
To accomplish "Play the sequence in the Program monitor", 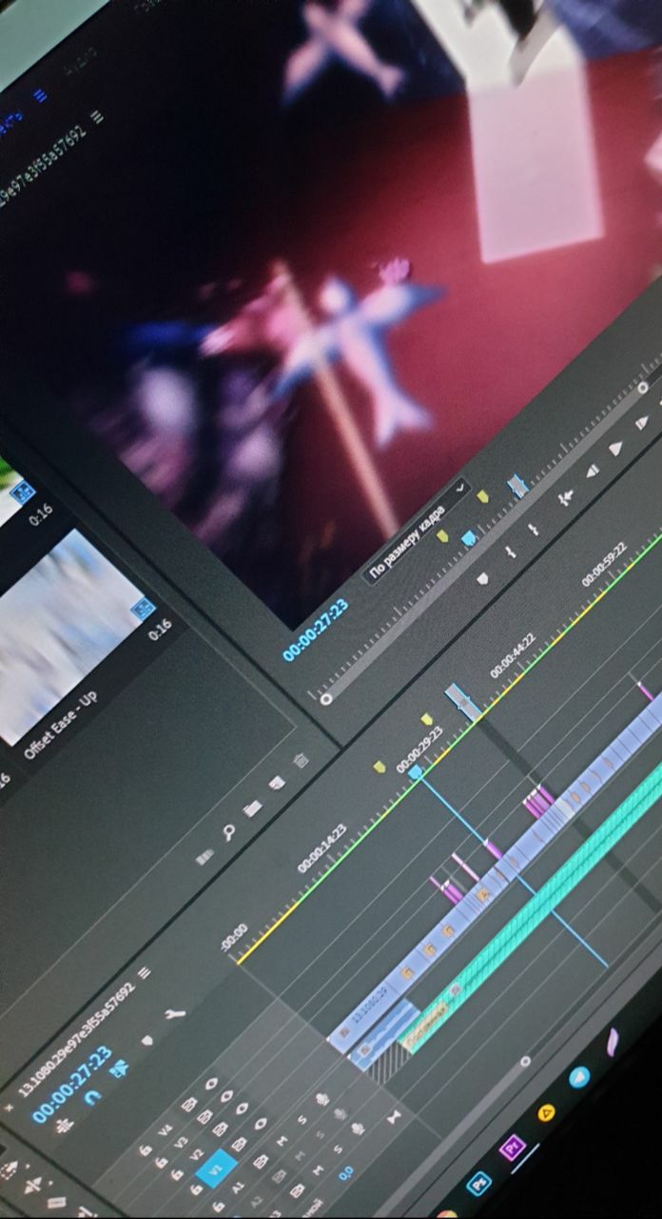I will (x=615, y=449).
